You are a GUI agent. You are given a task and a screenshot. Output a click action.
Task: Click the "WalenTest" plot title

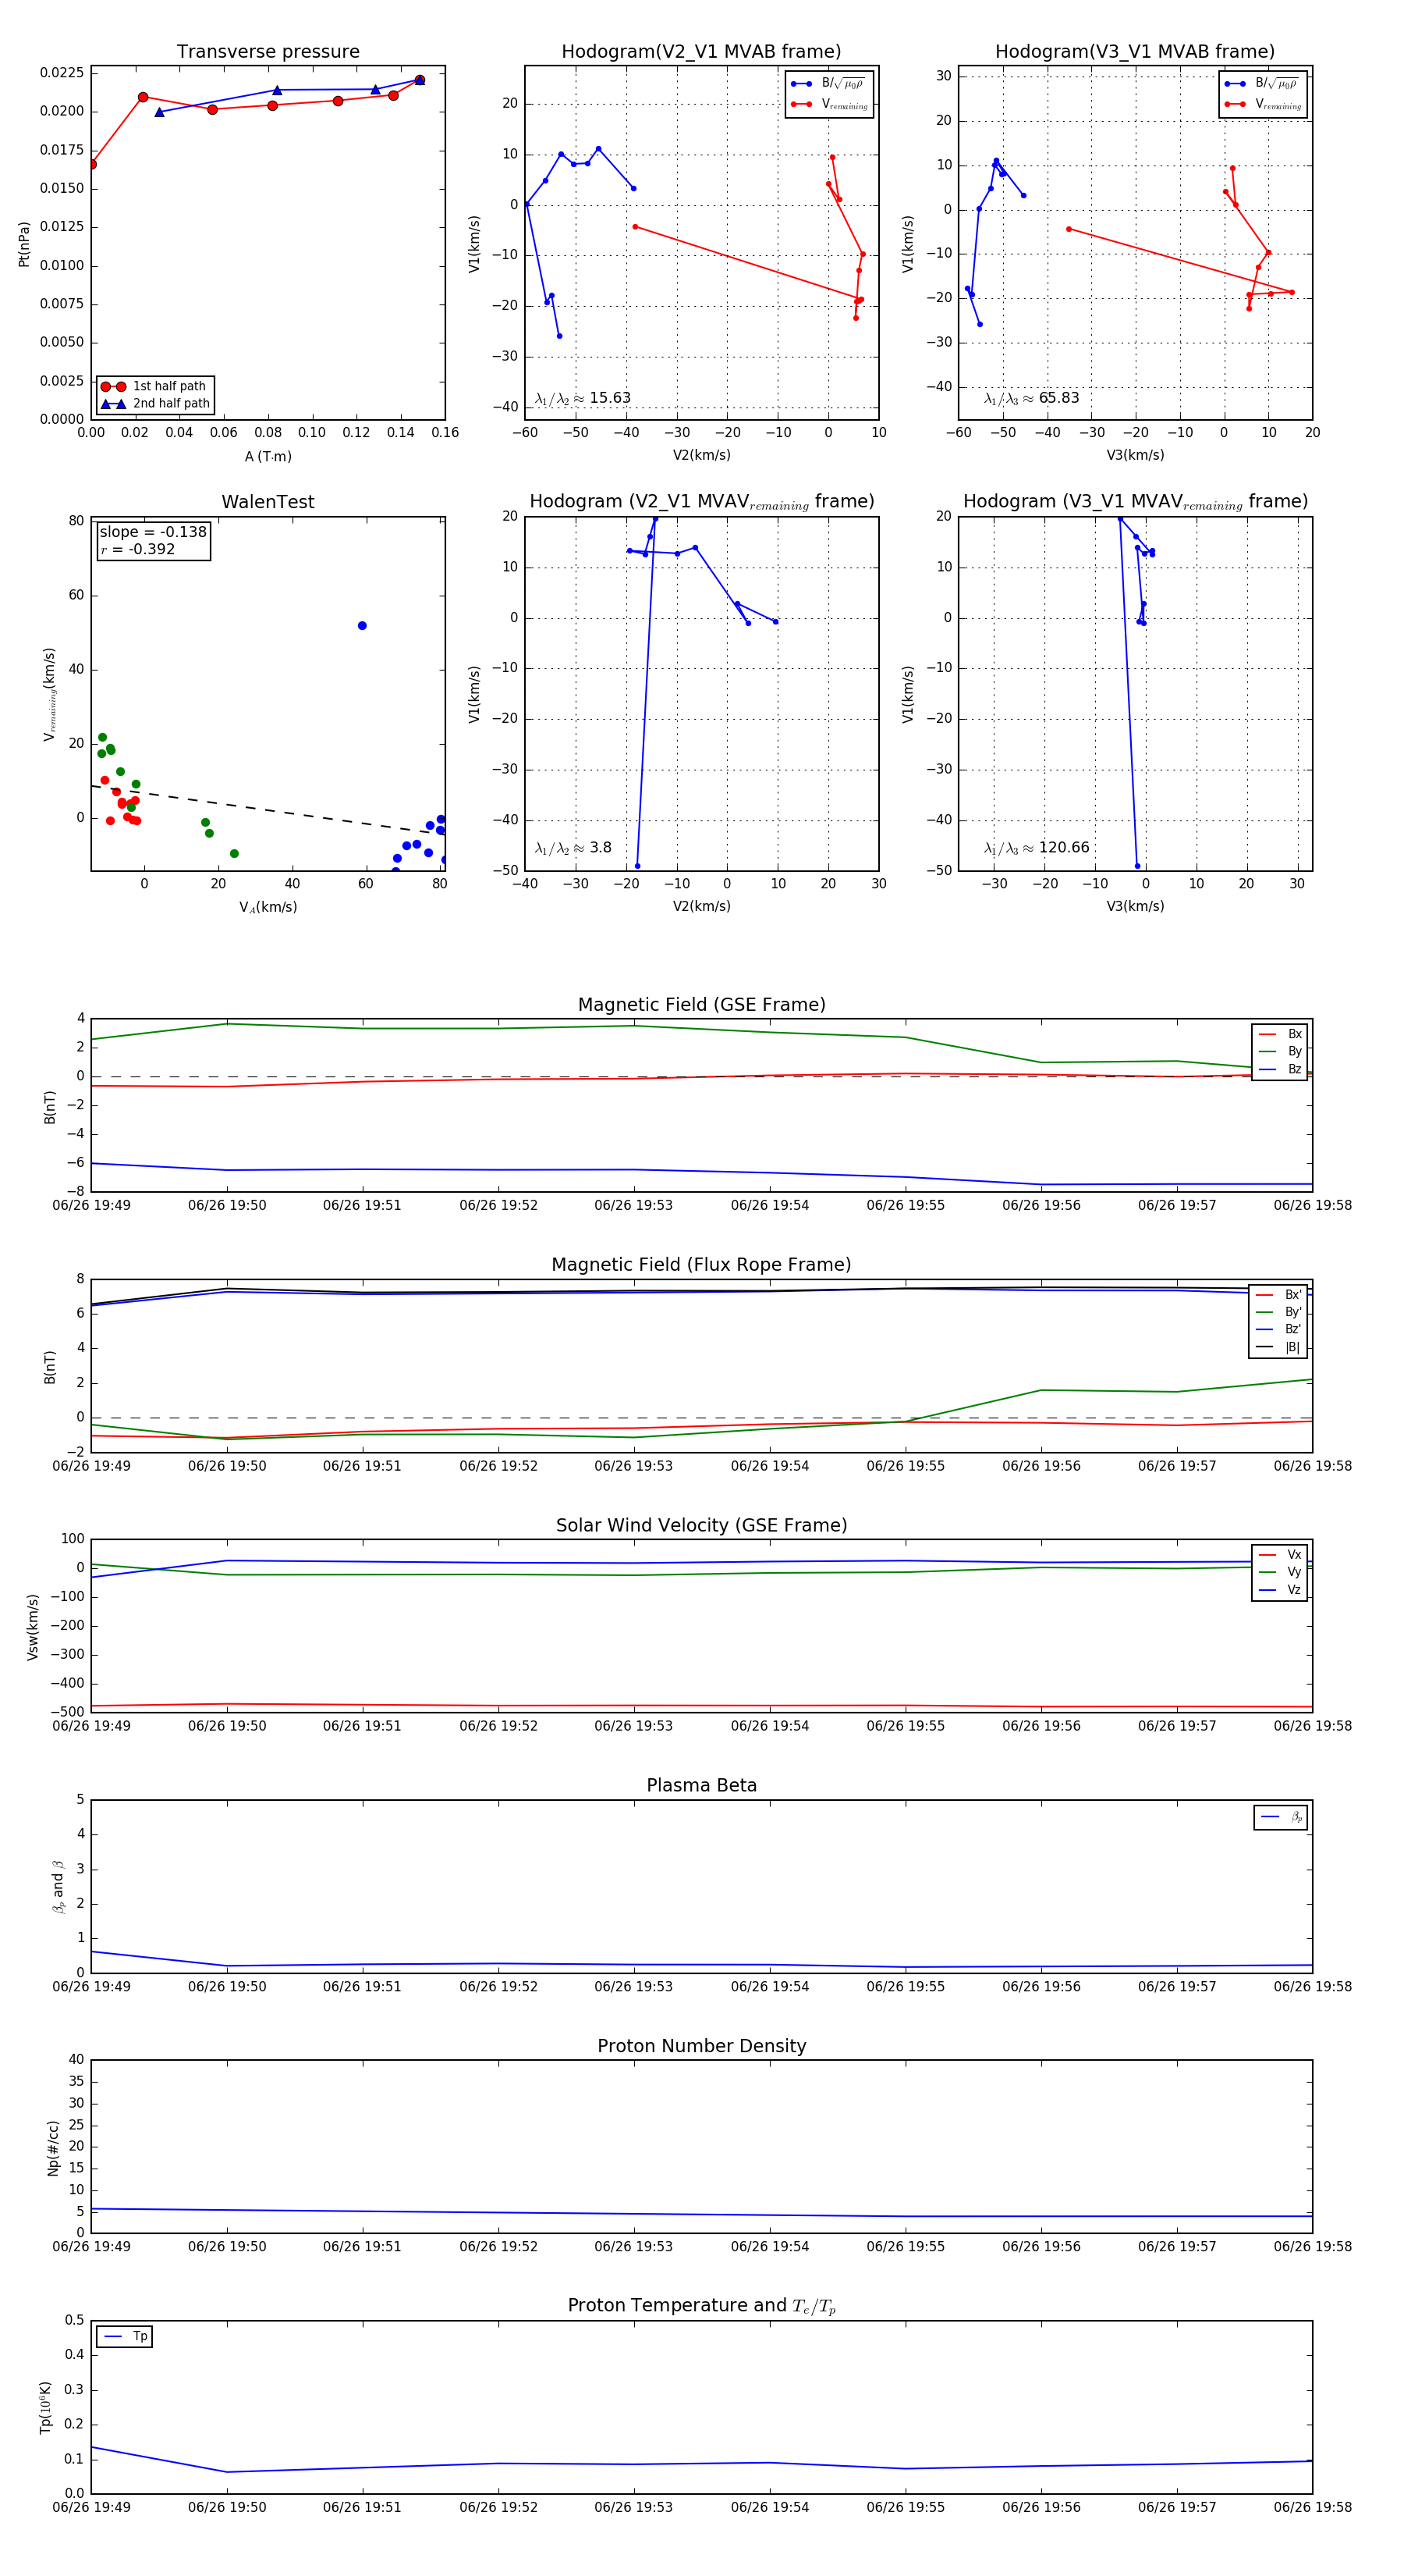click(x=268, y=502)
